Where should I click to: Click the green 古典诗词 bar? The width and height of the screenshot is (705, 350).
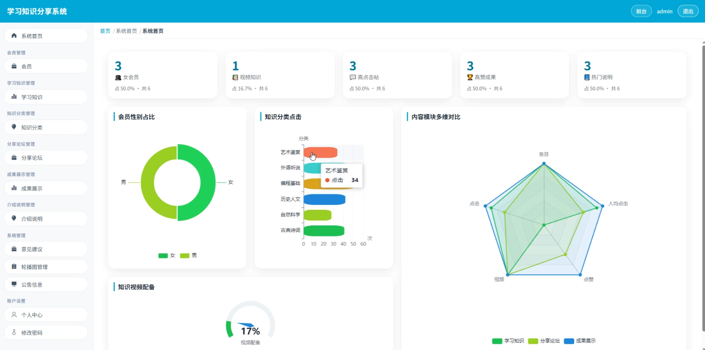(324, 231)
